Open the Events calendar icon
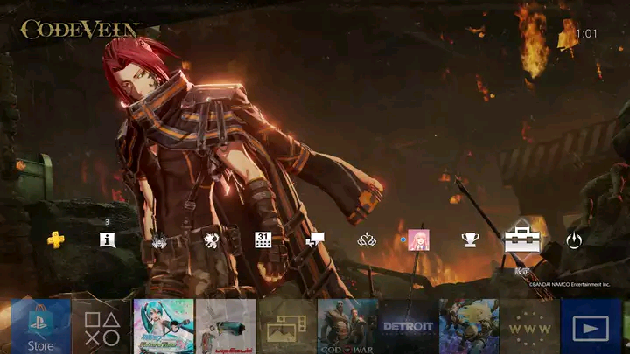630x354 pixels. [x=262, y=240]
